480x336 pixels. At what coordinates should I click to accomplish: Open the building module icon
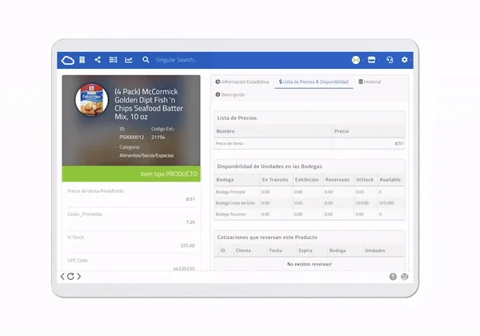[82, 60]
